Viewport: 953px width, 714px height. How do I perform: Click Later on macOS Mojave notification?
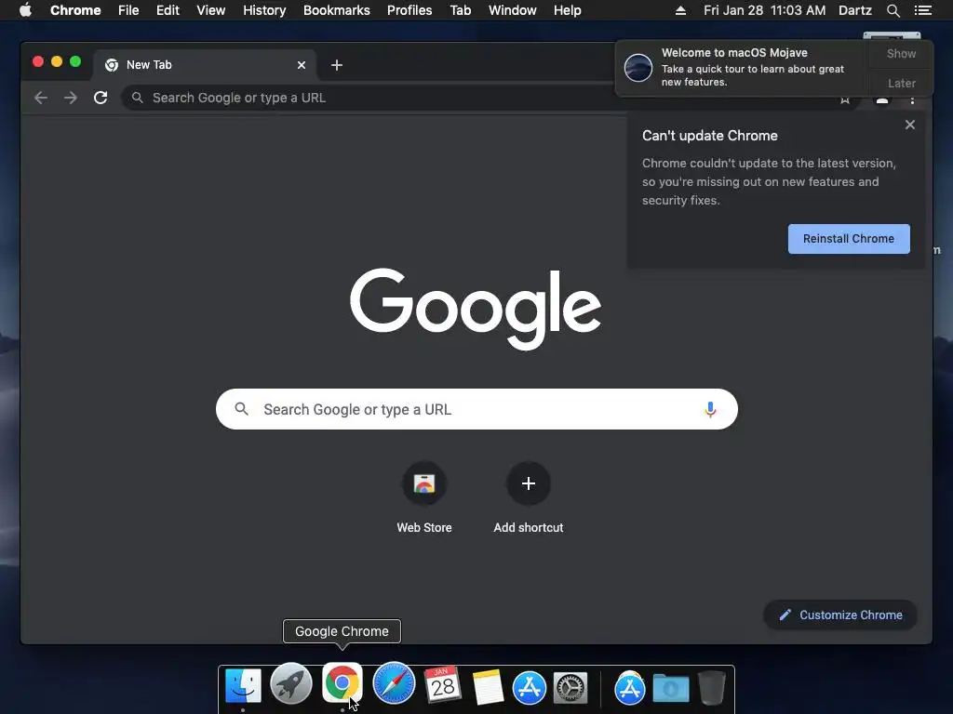pyautogui.click(x=901, y=83)
